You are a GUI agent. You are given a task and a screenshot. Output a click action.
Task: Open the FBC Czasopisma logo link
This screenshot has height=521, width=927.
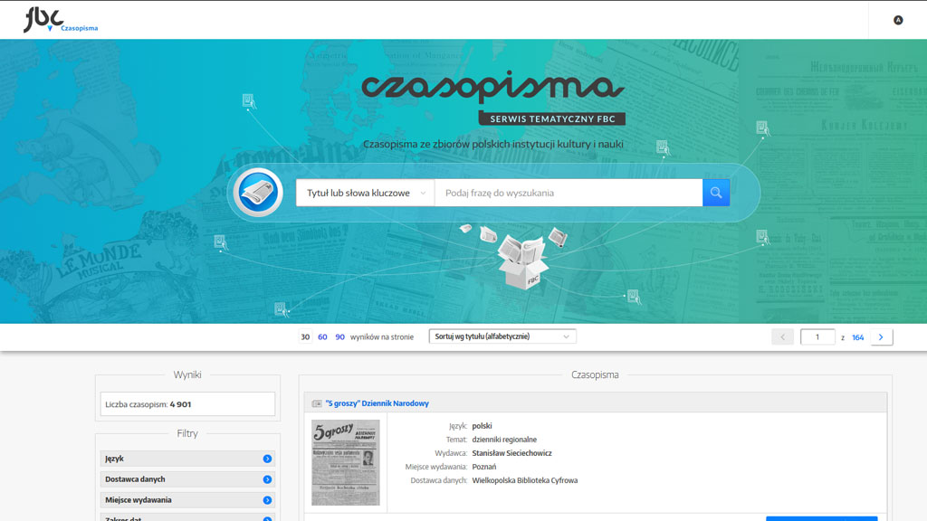(x=61, y=20)
